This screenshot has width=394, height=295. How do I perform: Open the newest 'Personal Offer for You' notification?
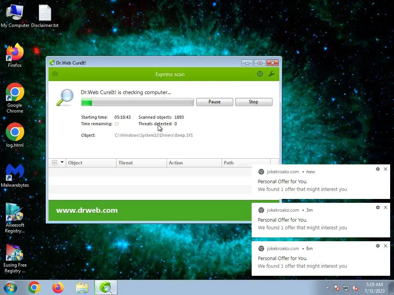click(321, 182)
